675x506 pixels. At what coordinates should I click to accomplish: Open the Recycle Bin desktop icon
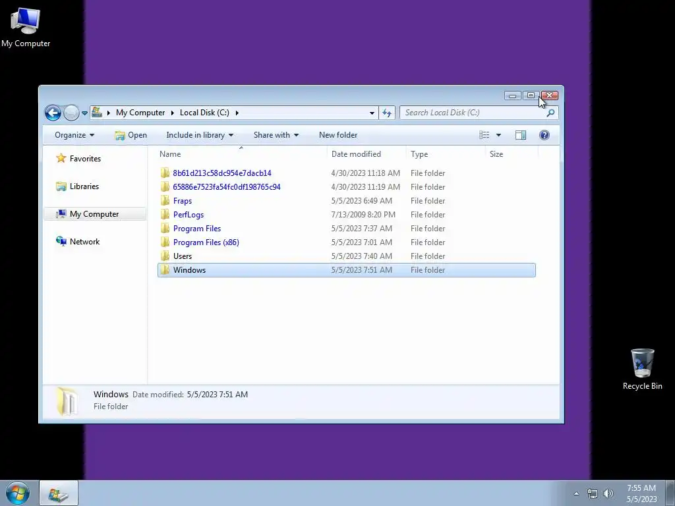(642, 370)
